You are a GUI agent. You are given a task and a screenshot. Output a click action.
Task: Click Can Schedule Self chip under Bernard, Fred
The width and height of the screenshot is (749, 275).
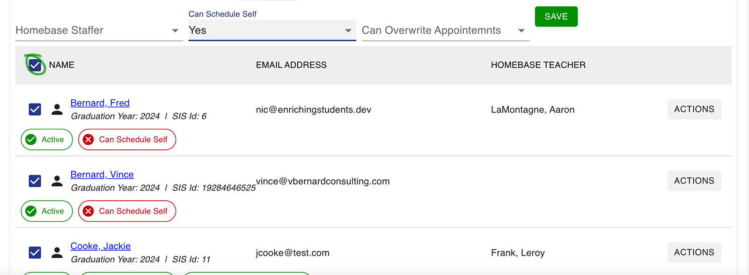pyautogui.click(x=127, y=140)
